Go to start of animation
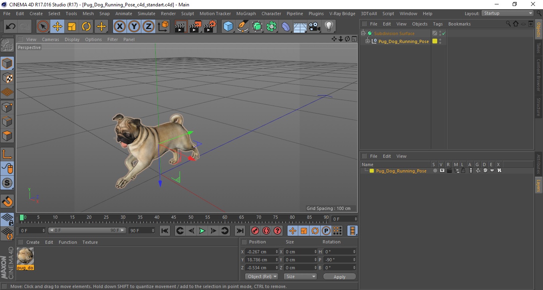543x290 pixels. point(165,231)
